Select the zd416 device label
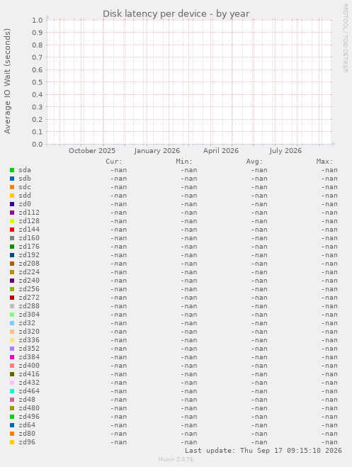 click(29, 374)
